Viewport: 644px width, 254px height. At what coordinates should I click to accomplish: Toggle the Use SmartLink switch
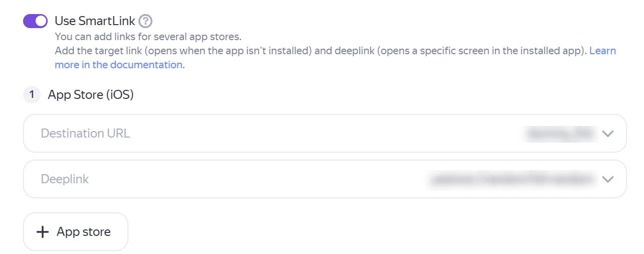35,21
